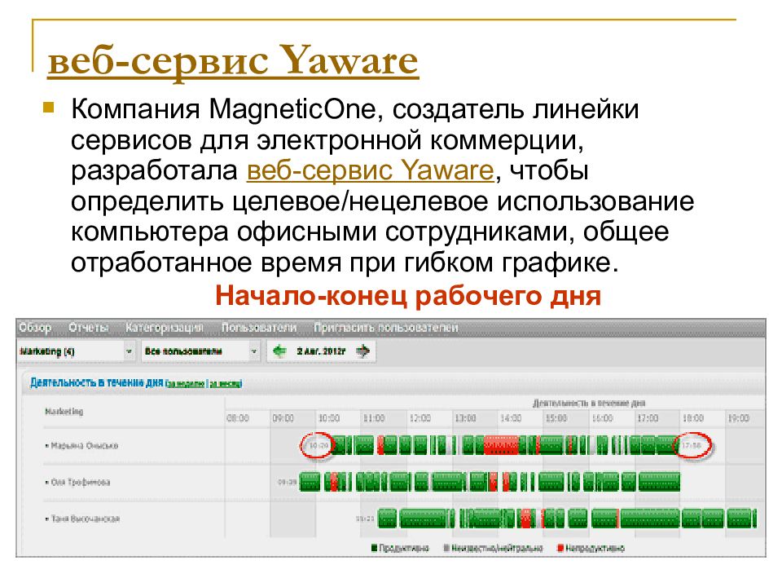Select the 2 Авг. 2012г date label
The width and height of the screenshot is (782, 587).
[321, 351]
